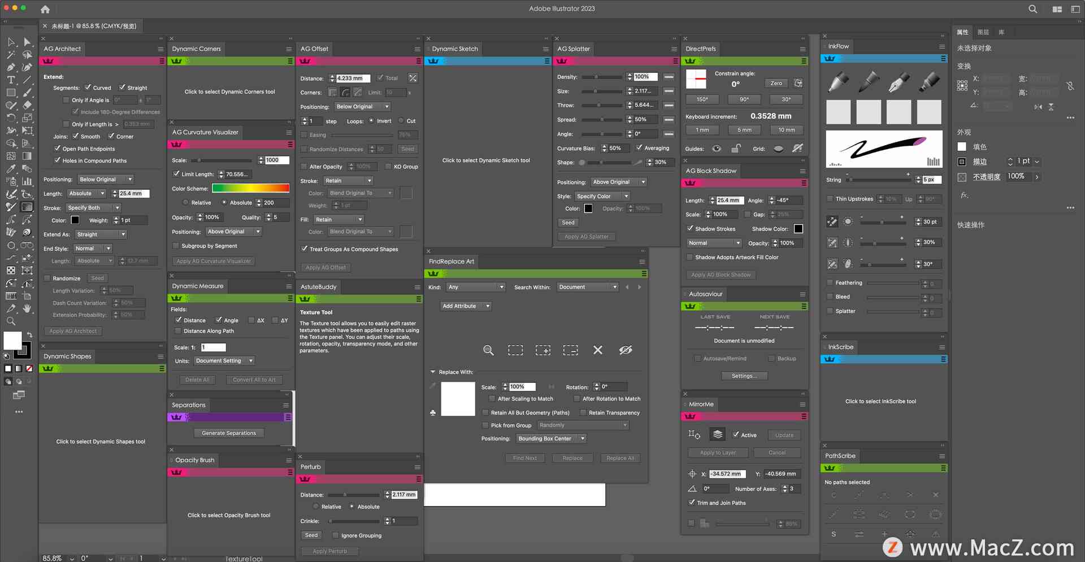Open Positioning Bounding Box Center dropdown
The image size is (1085, 562).
click(552, 438)
